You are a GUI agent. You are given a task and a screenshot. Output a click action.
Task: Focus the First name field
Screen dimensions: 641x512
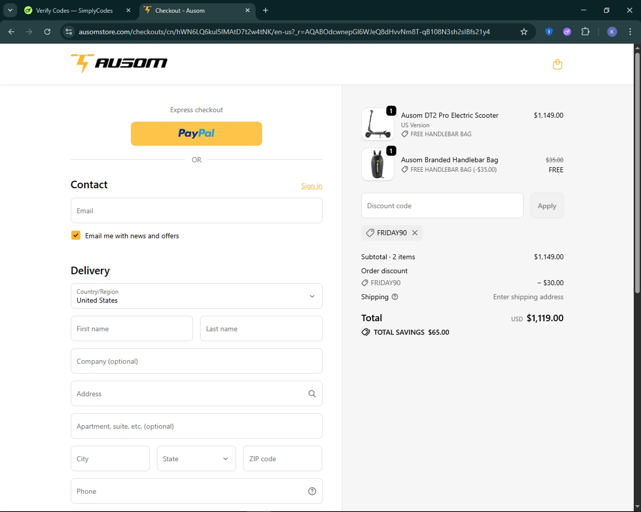coord(132,329)
